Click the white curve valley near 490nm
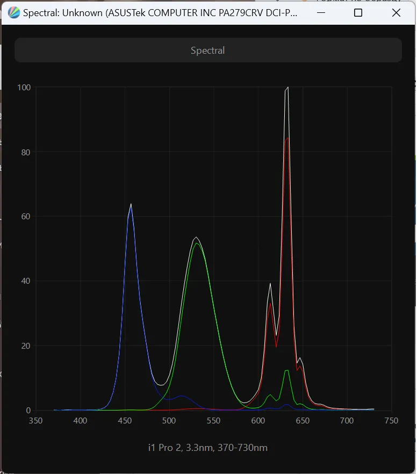Image resolution: width=417 pixels, height=474 pixels. point(160,385)
